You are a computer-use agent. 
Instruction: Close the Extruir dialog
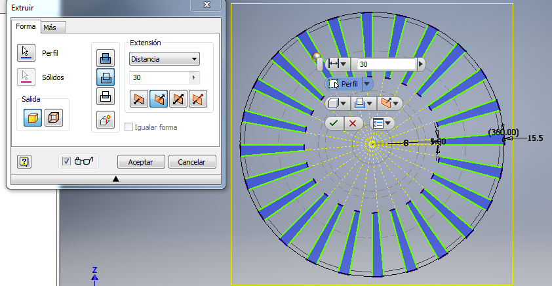tap(207, 5)
